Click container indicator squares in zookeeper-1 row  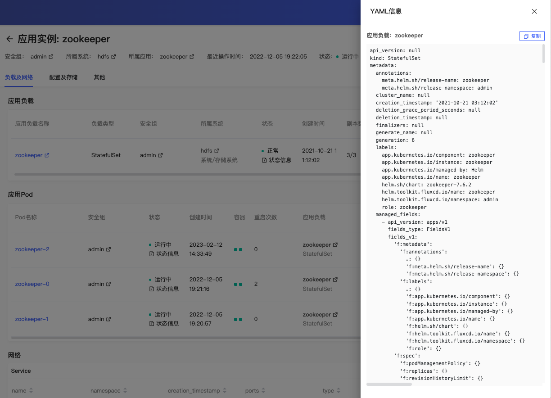tap(238, 319)
